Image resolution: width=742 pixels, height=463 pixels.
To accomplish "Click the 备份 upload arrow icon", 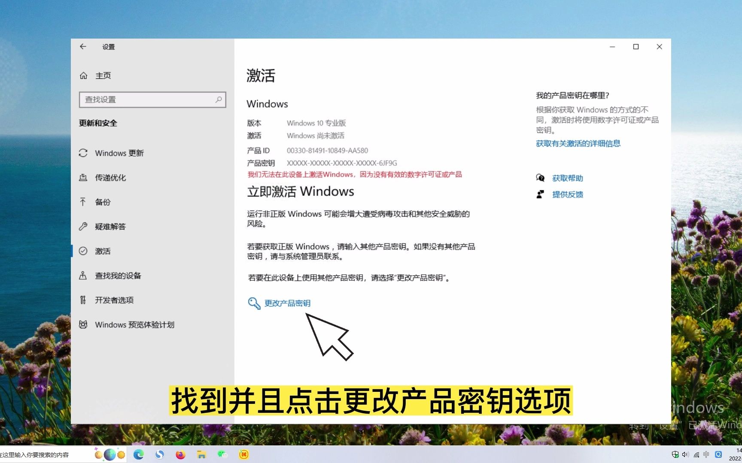I will [x=83, y=202].
